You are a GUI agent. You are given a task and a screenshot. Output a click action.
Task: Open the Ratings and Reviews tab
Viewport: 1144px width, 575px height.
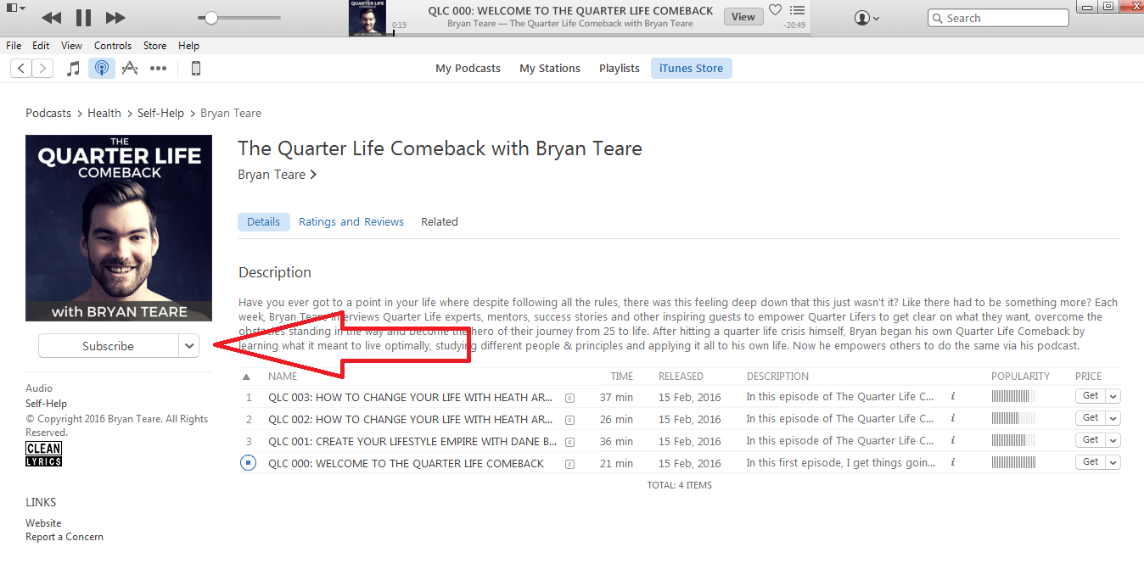tap(351, 222)
